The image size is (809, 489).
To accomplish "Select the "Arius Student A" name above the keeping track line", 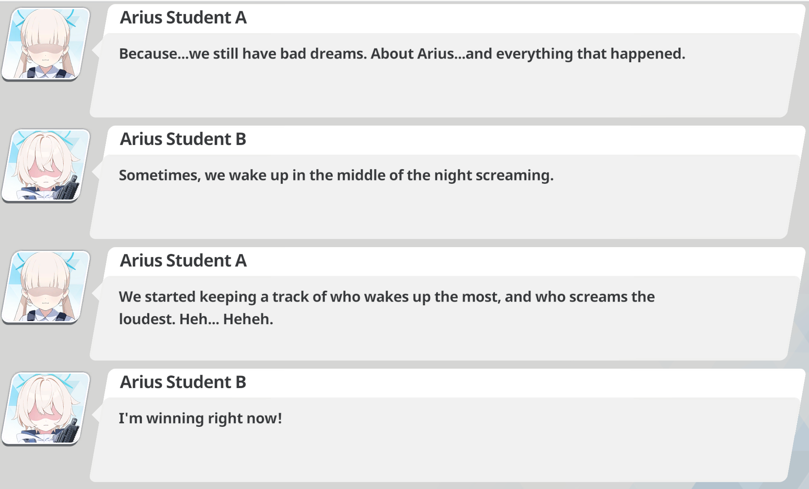I will (183, 261).
